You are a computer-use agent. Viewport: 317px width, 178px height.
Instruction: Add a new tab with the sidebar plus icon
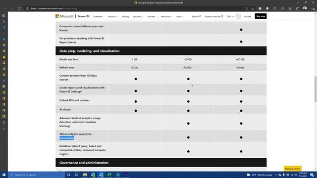point(4,129)
